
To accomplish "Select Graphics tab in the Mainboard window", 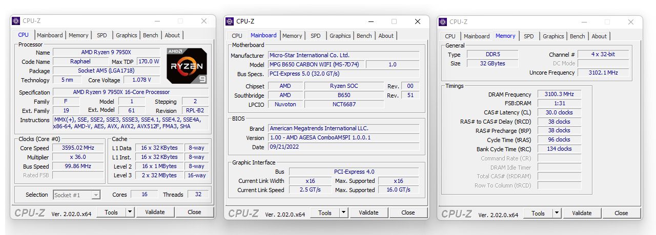I will [340, 36].
